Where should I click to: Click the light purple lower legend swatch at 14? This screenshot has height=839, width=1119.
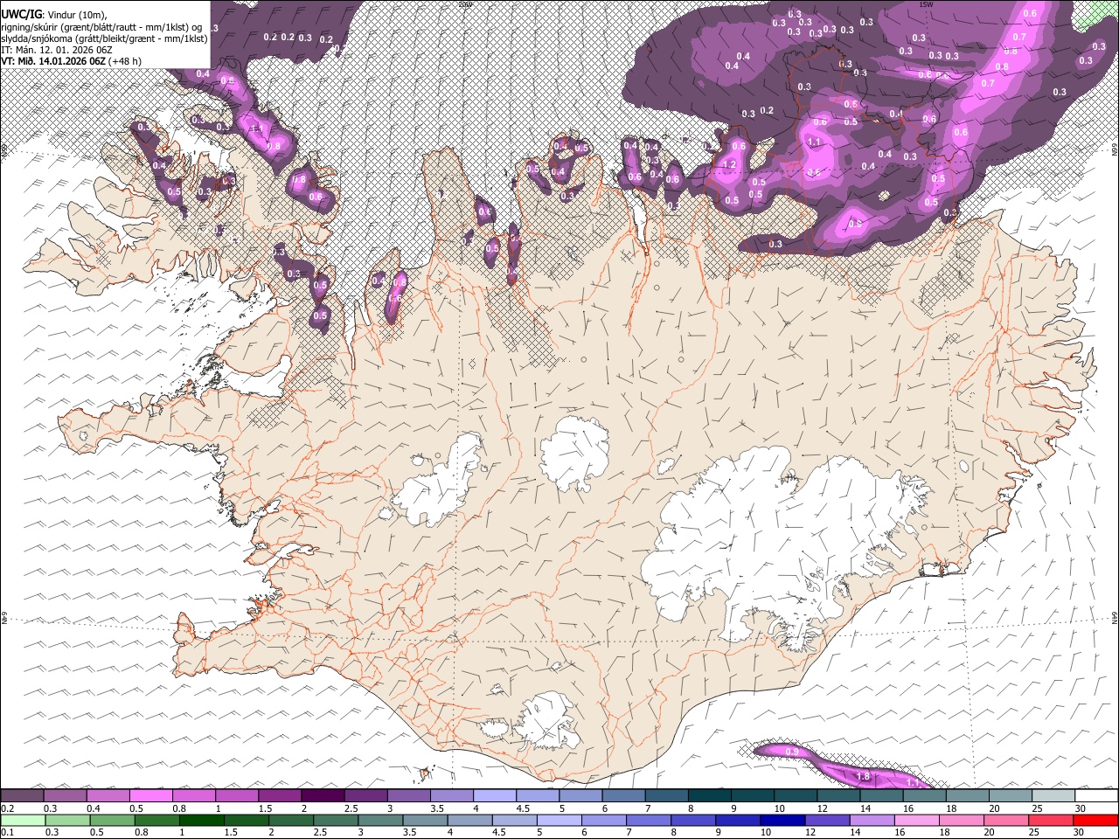(870, 820)
